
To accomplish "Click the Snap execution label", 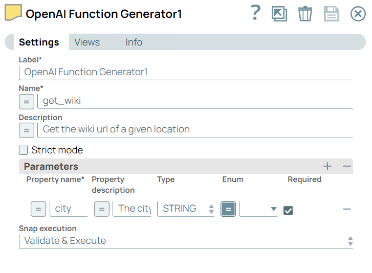I will coord(48,229).
